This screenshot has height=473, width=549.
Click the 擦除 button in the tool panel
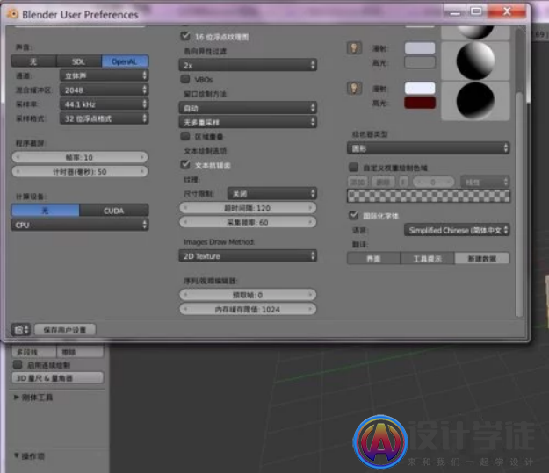80,352
